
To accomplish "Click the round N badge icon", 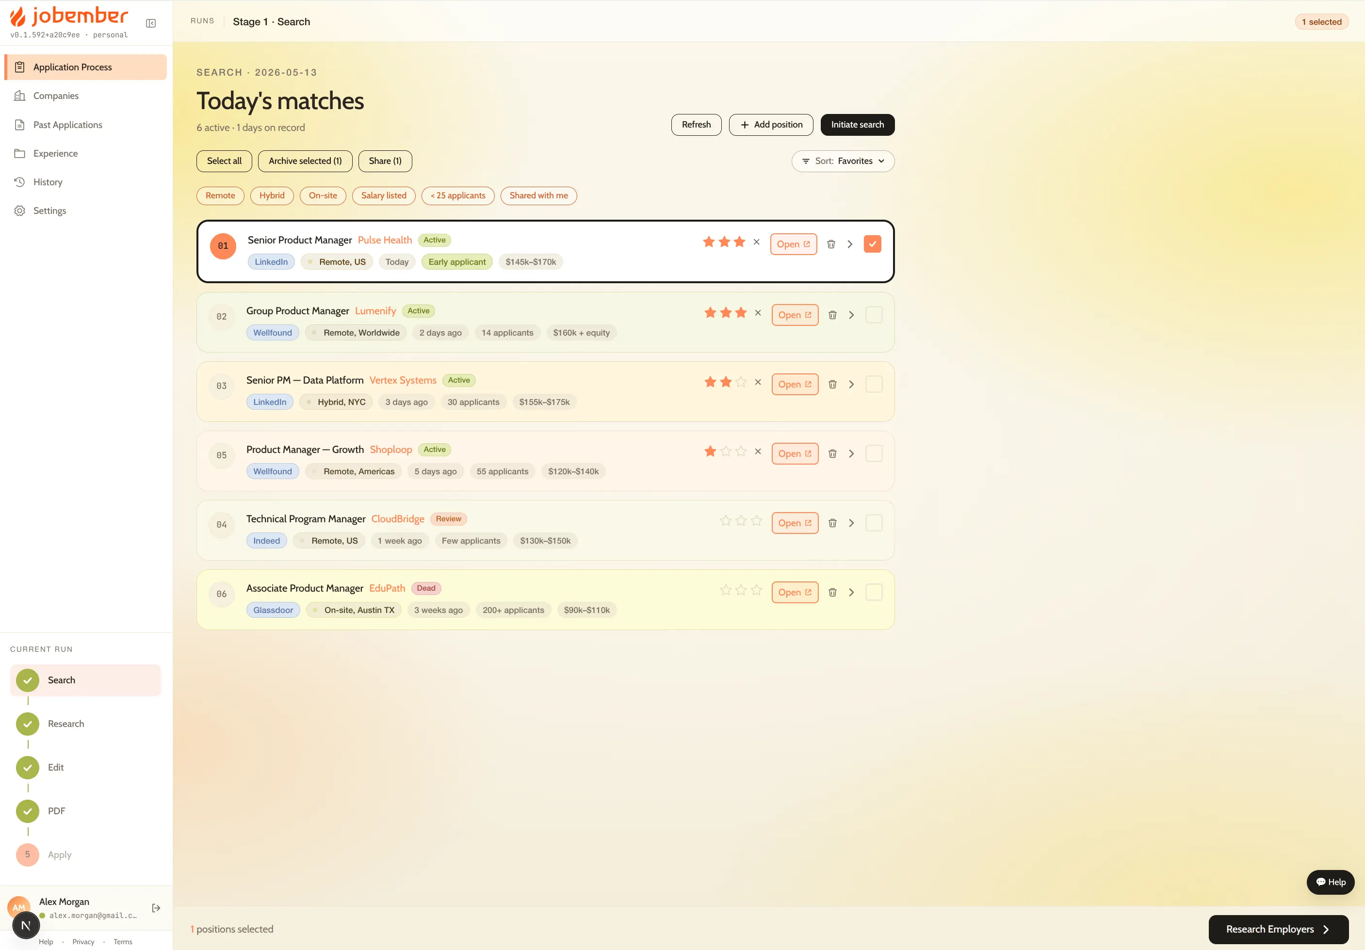I will [x=26, y=926].
